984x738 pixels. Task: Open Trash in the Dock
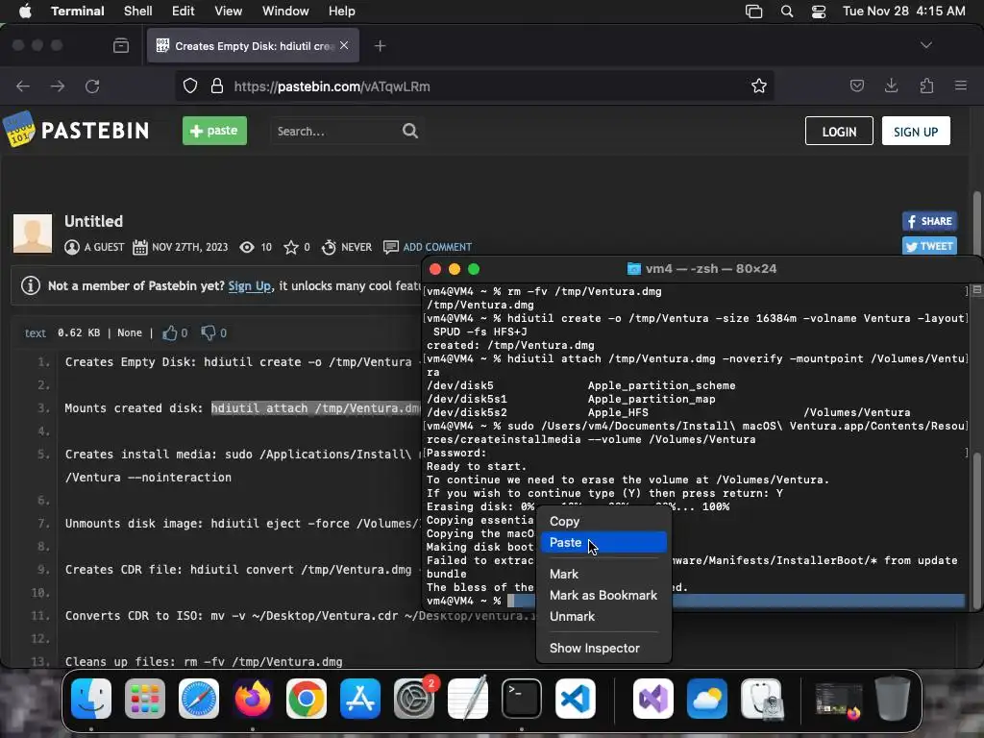click(x=893, y=699)
